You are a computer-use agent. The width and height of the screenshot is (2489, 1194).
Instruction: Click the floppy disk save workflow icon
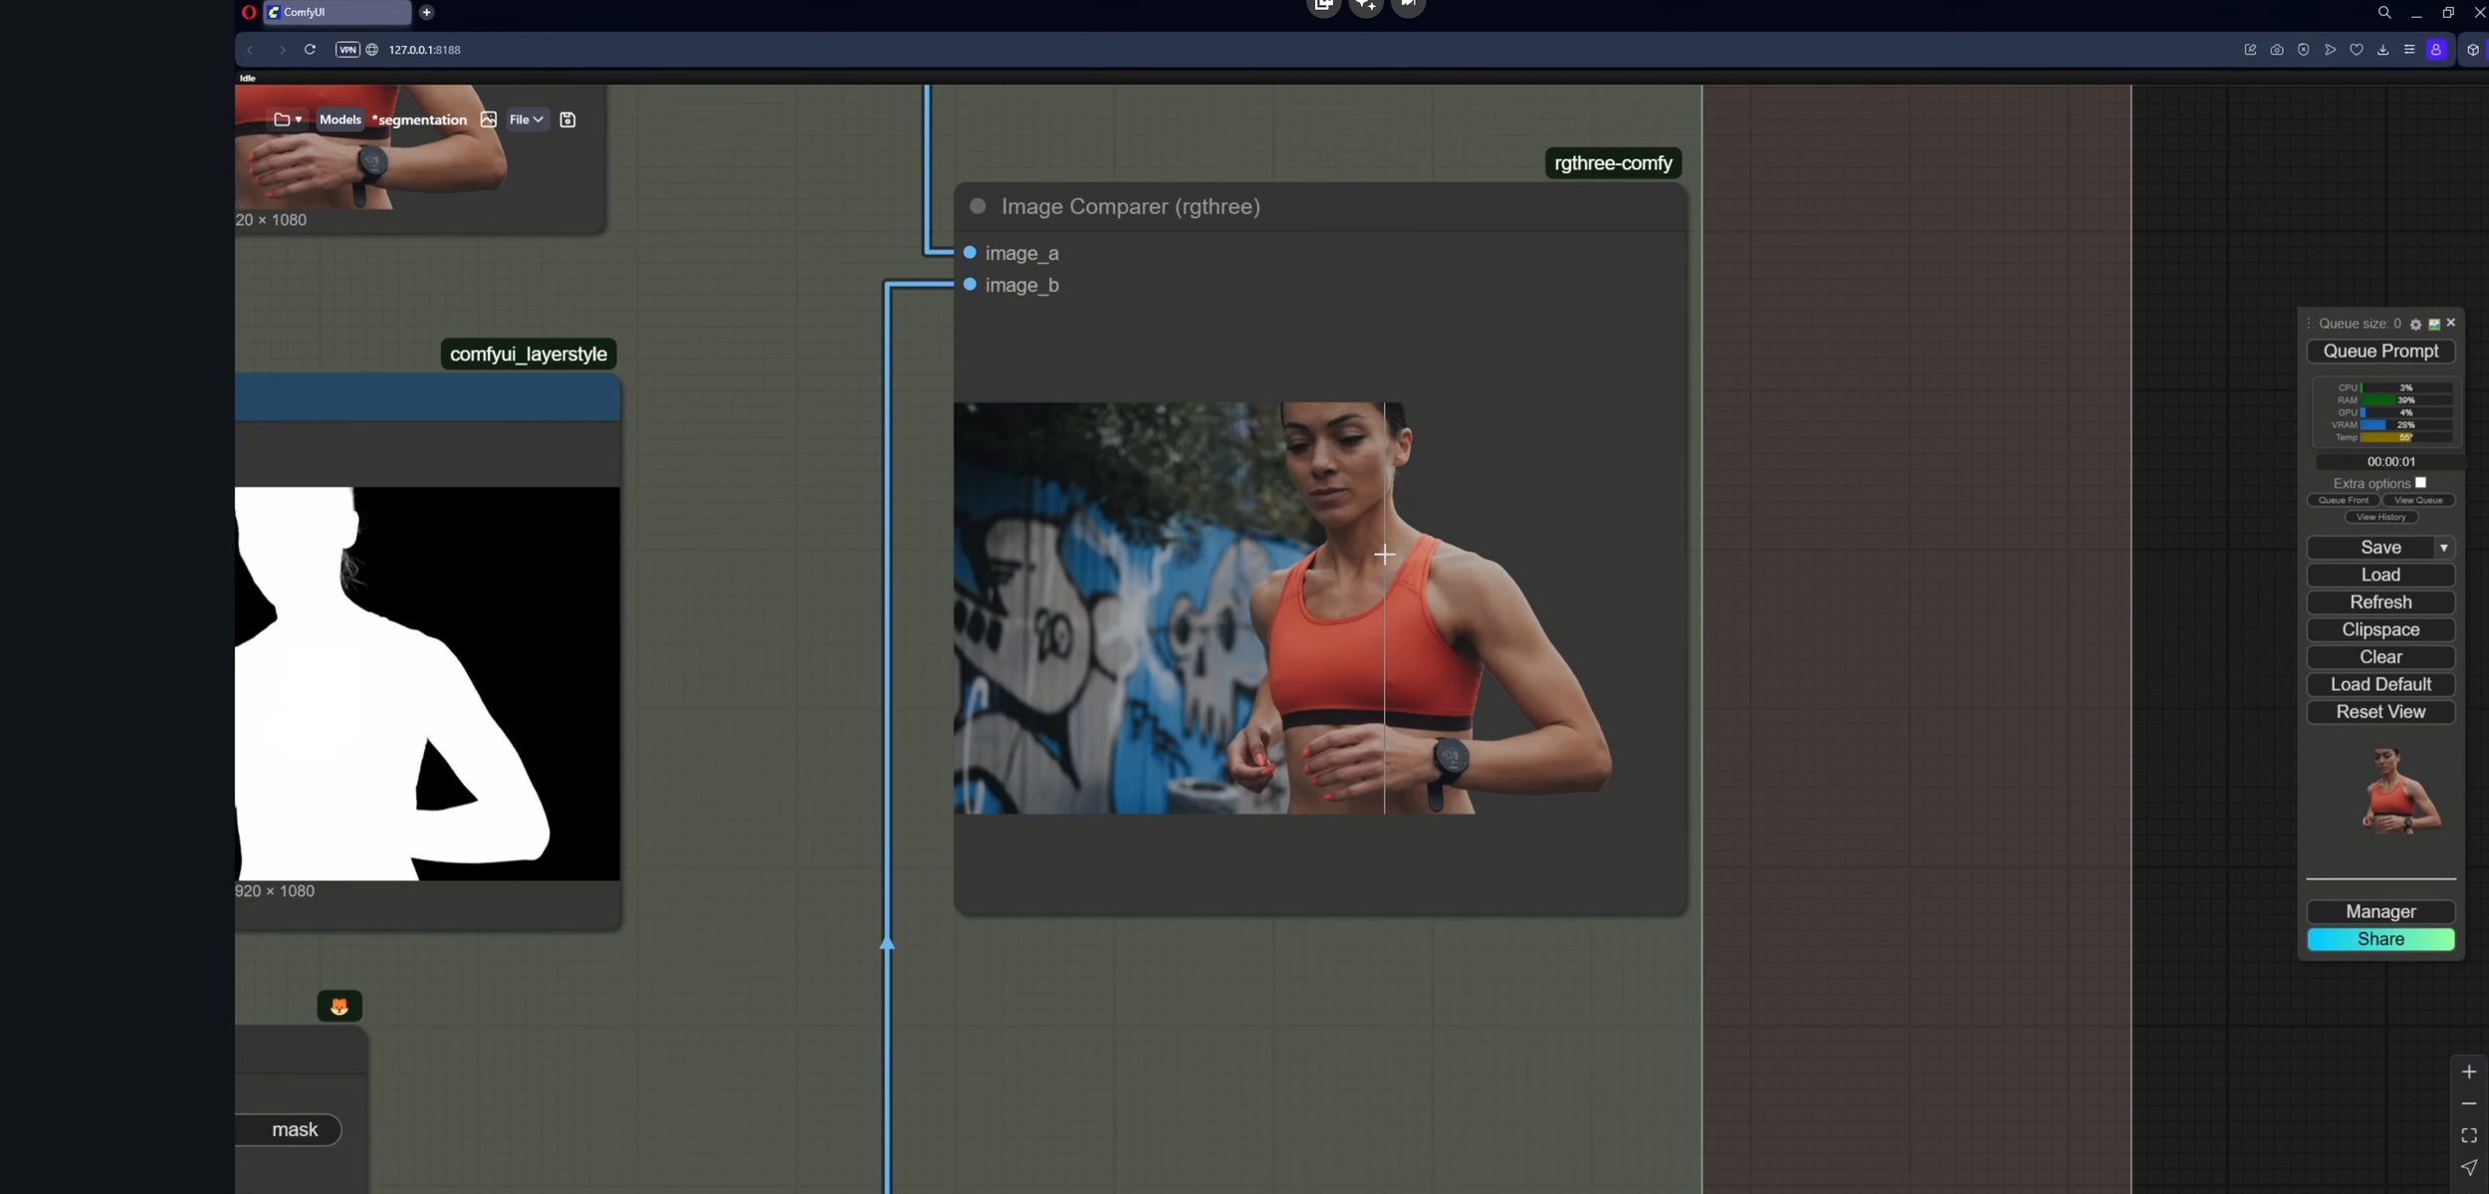point(567,119)
